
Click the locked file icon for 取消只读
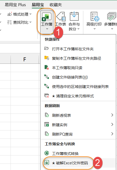(x=47, y=67)
